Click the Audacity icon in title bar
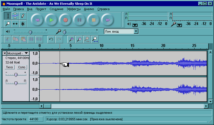This screenshot has width=214, height=125. 4,4
